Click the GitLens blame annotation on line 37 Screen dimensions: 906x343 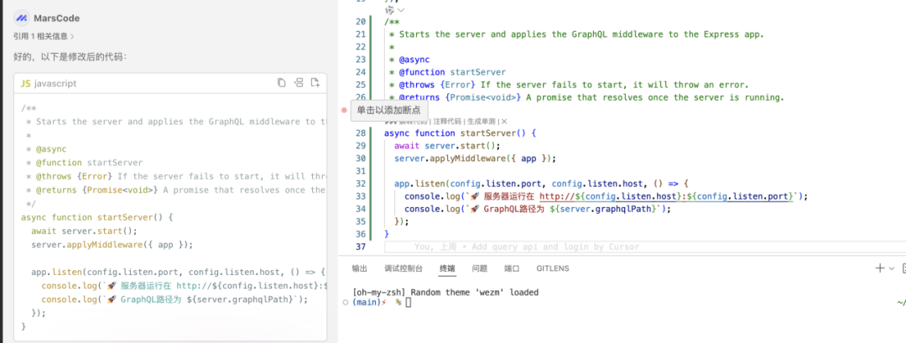point(527,247)
